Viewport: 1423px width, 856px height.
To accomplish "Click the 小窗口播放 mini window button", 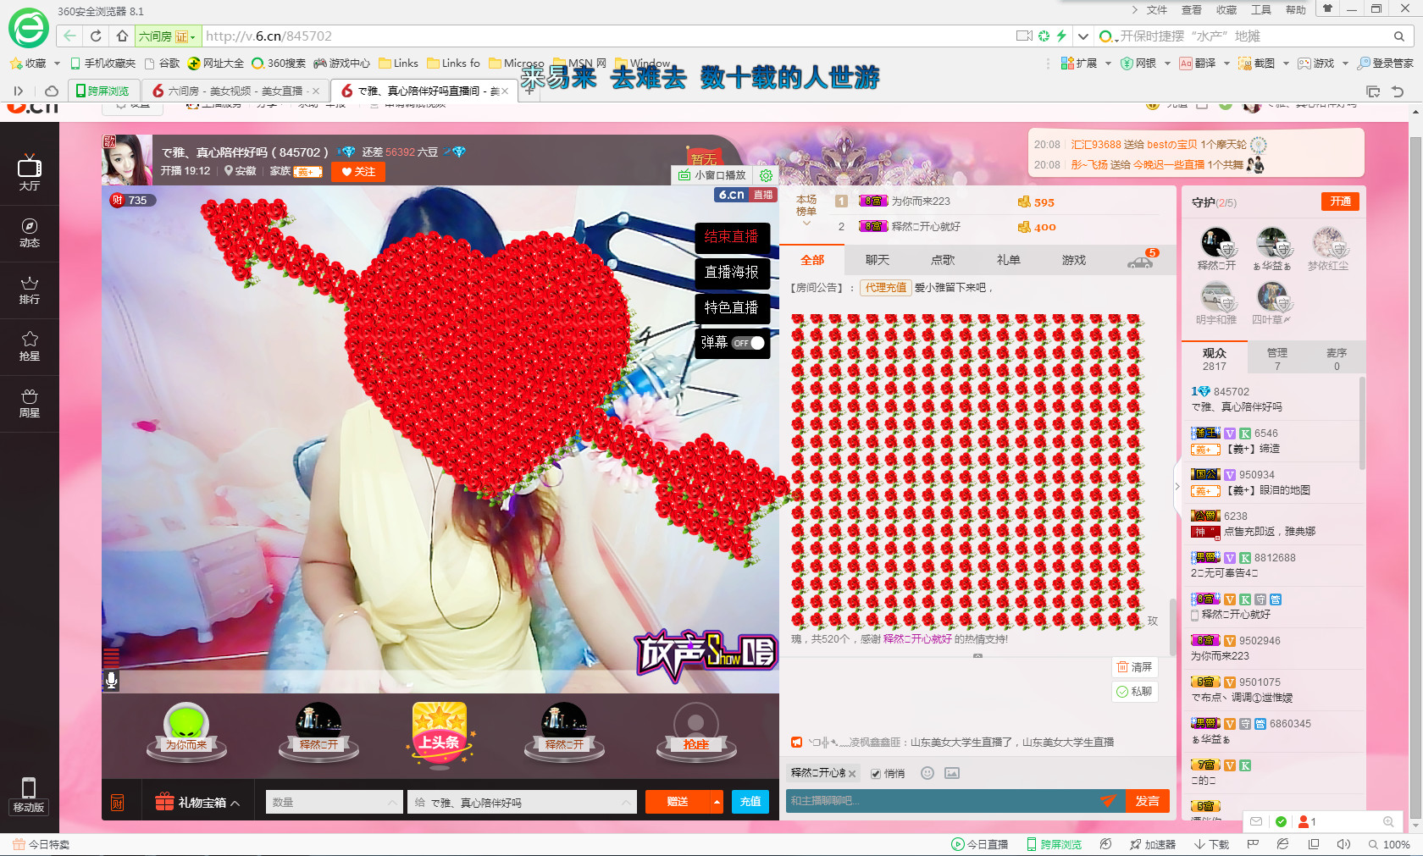I will (x=712, y=175).
